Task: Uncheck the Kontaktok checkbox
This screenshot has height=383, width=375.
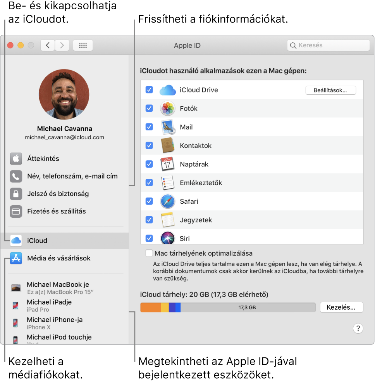Action: click(x=149, y=146)
